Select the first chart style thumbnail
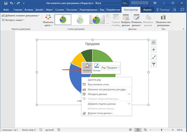The image size is (187, 132). tap(63, 19)
